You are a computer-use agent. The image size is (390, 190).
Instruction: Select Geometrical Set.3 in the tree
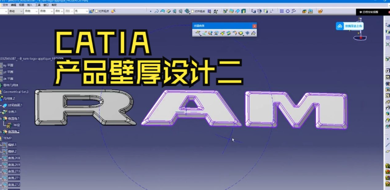(x=15, y=92)
